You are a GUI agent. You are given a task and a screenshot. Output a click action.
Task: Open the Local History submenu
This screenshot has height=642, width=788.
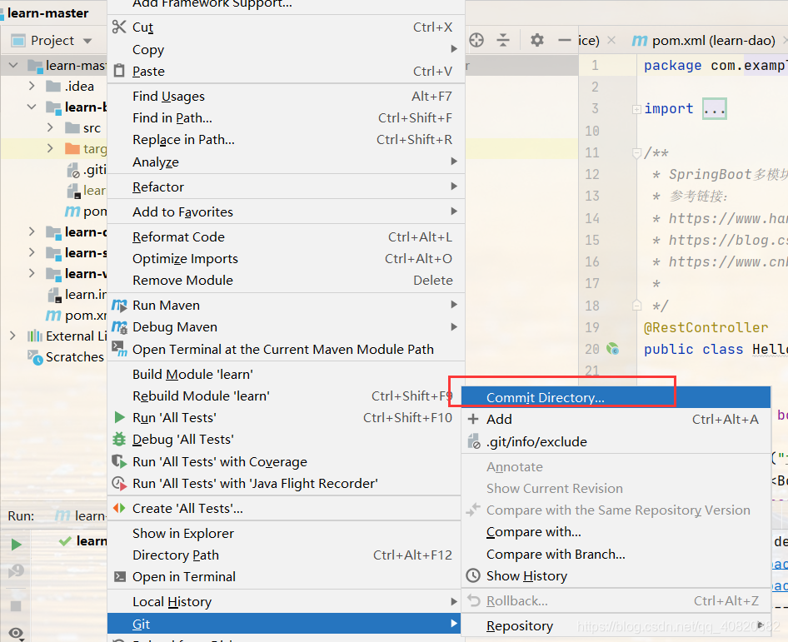click(x=284, y=601)
